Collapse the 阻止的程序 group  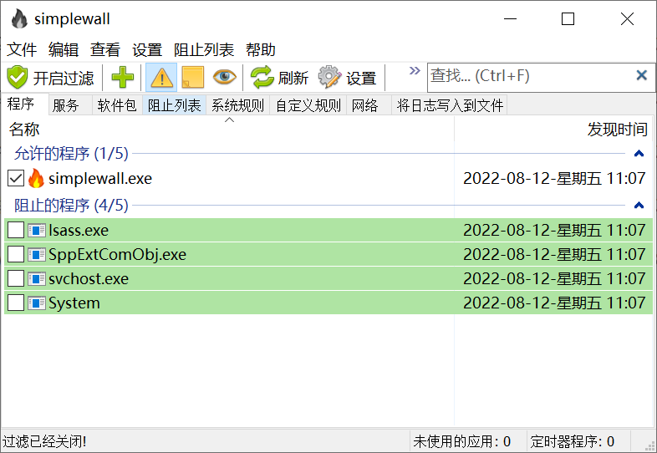639,206
